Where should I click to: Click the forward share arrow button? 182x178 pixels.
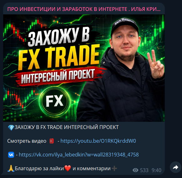tap(175, 167)
